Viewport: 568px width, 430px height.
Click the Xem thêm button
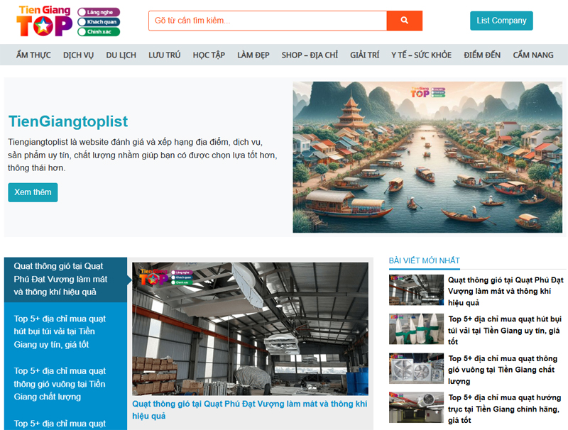click(x=33, y=192)
